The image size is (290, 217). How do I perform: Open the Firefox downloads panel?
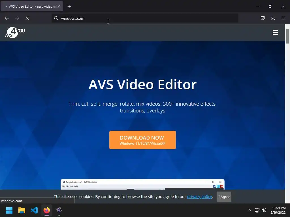pos(273,18)
